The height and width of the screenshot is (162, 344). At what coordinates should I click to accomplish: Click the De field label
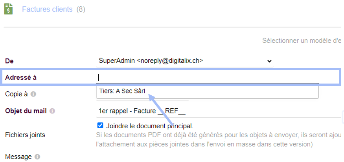tap(9, 61)
